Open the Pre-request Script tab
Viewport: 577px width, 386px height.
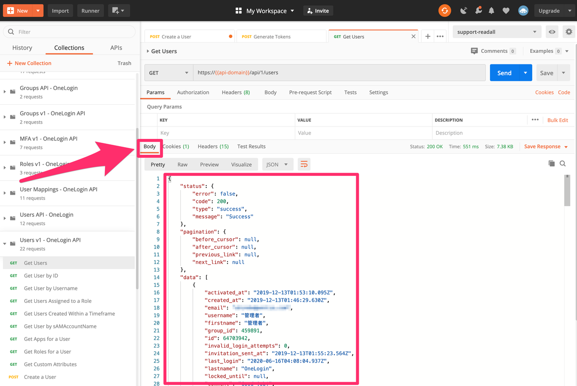pos(310,92)
